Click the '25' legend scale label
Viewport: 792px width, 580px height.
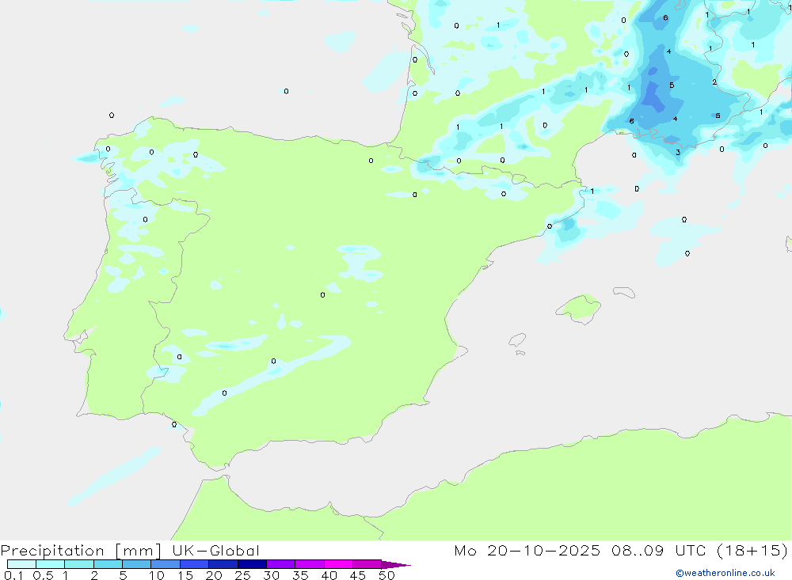click(242, 575)
